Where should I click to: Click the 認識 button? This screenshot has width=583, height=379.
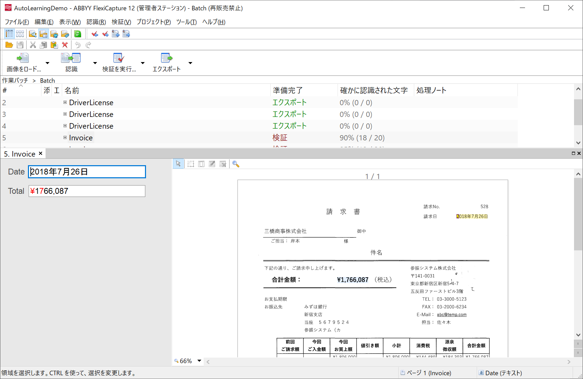pyautogui.click(x=71, y=62)
